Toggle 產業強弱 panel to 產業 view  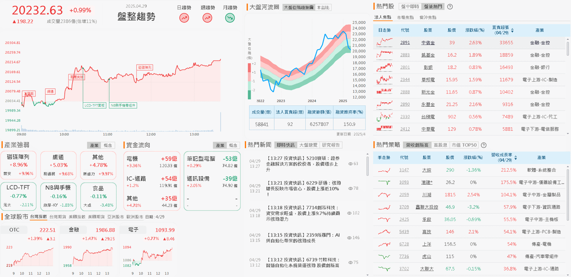pos(94,145)
